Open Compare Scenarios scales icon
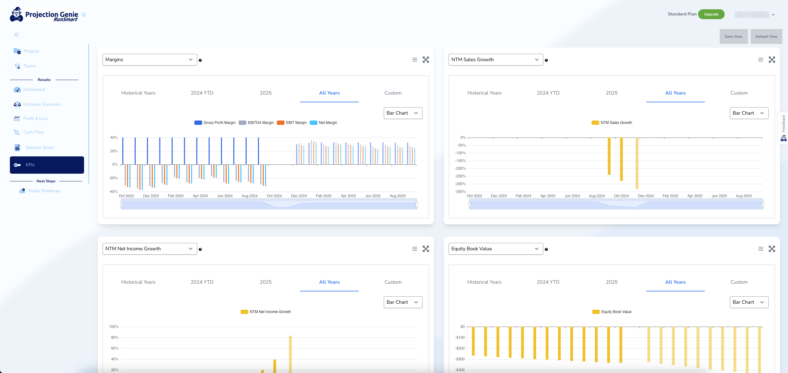The width and height of the screenshot is (788, 373). (17, 104)
